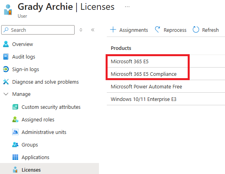Screen dimensions: 225x174
Task: Click the Groups people icon
Action: (15, 145)
